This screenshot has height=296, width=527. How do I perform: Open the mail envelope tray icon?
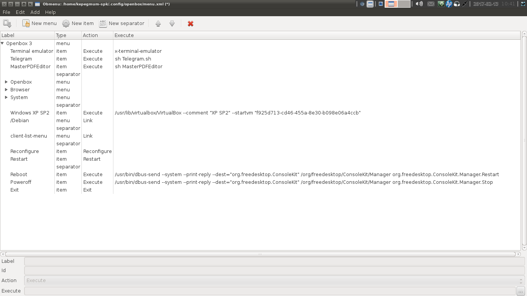point(431,4)
